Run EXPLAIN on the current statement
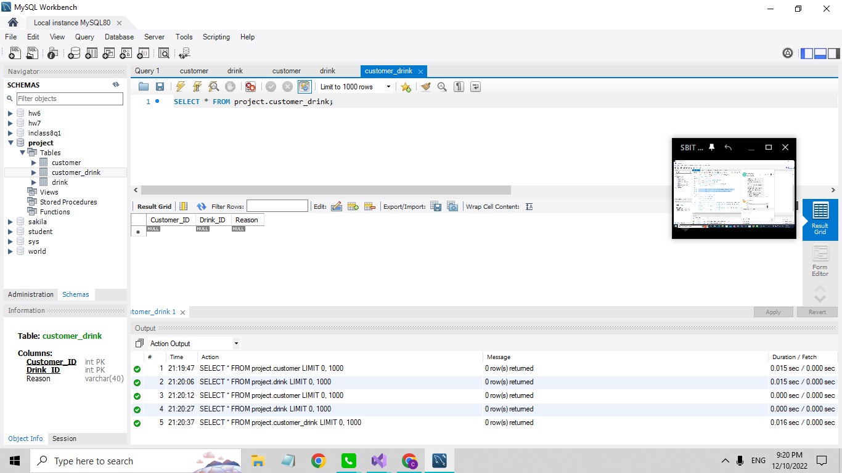Screen dimensions: 842x473 214,87
